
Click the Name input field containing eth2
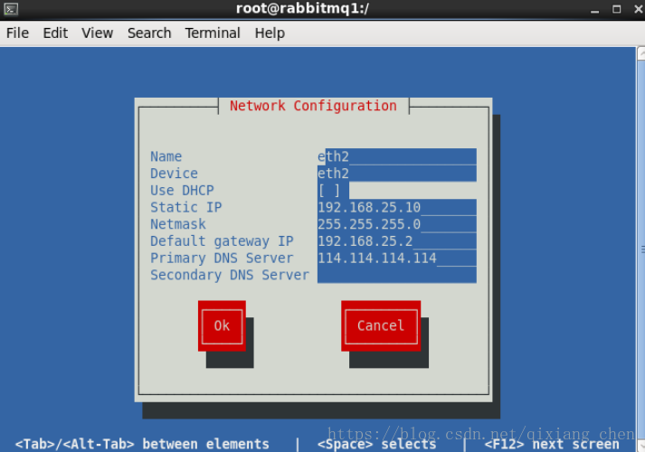397,156
